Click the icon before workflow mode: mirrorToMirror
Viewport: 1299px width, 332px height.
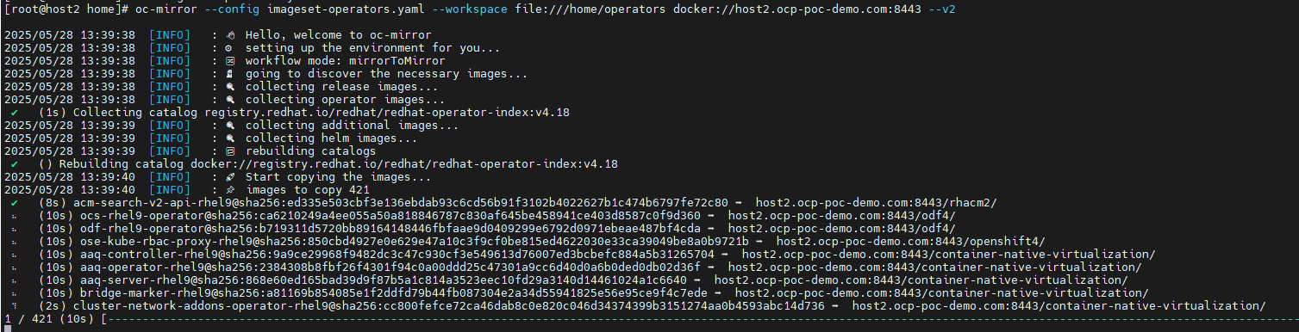tap(229, 60)
